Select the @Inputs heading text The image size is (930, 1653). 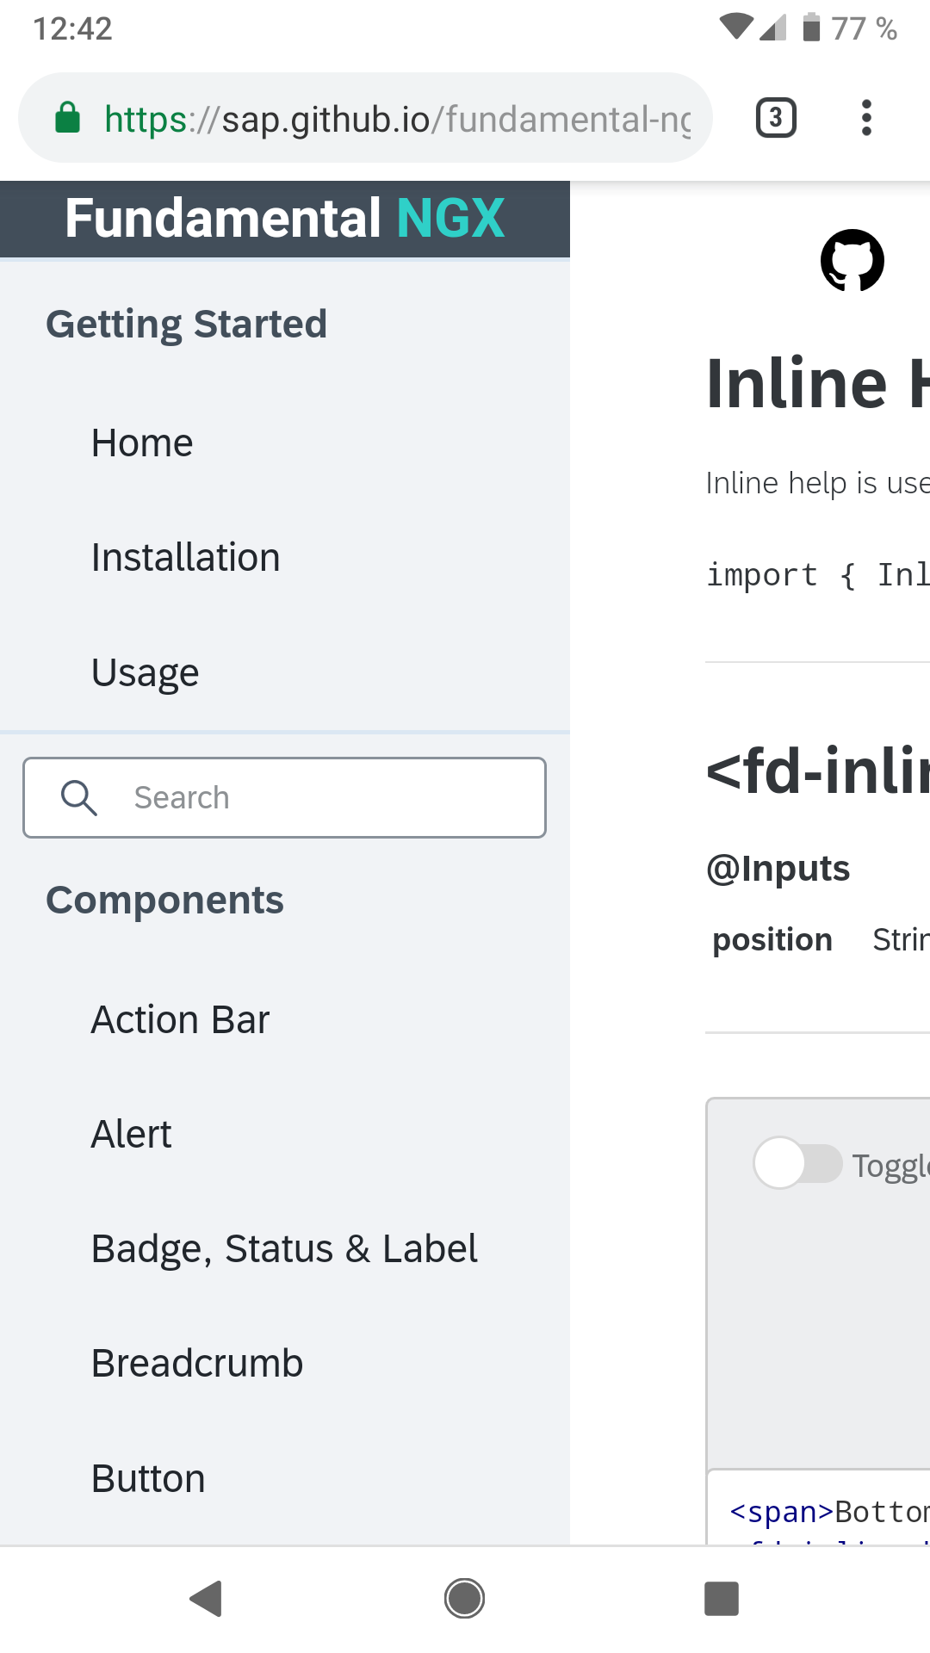tap(778, 869)
